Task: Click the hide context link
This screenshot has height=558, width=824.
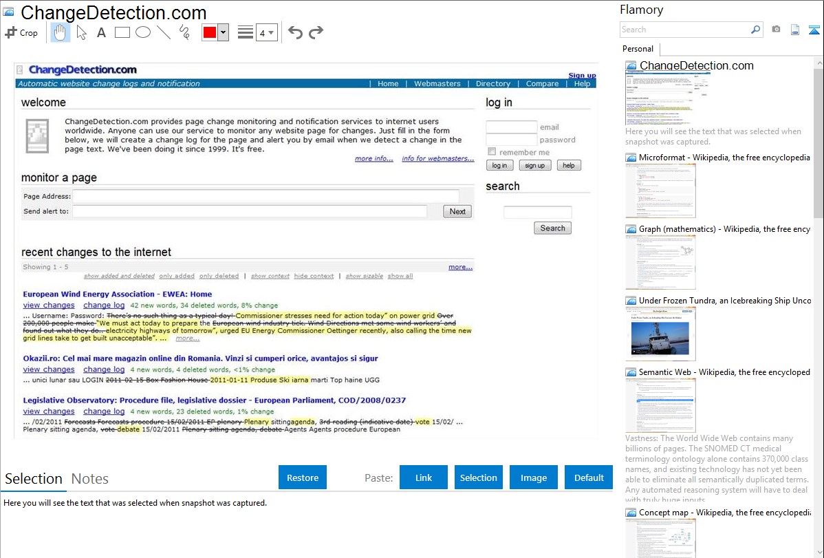Action: coord(314,276)
